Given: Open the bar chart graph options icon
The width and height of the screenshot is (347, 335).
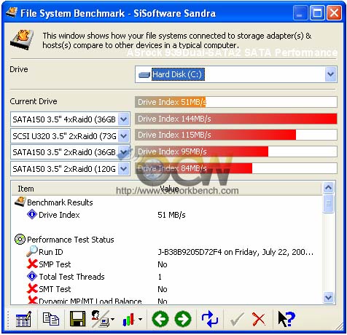Looking at the screenshot, I should click(x=132, y=319).
